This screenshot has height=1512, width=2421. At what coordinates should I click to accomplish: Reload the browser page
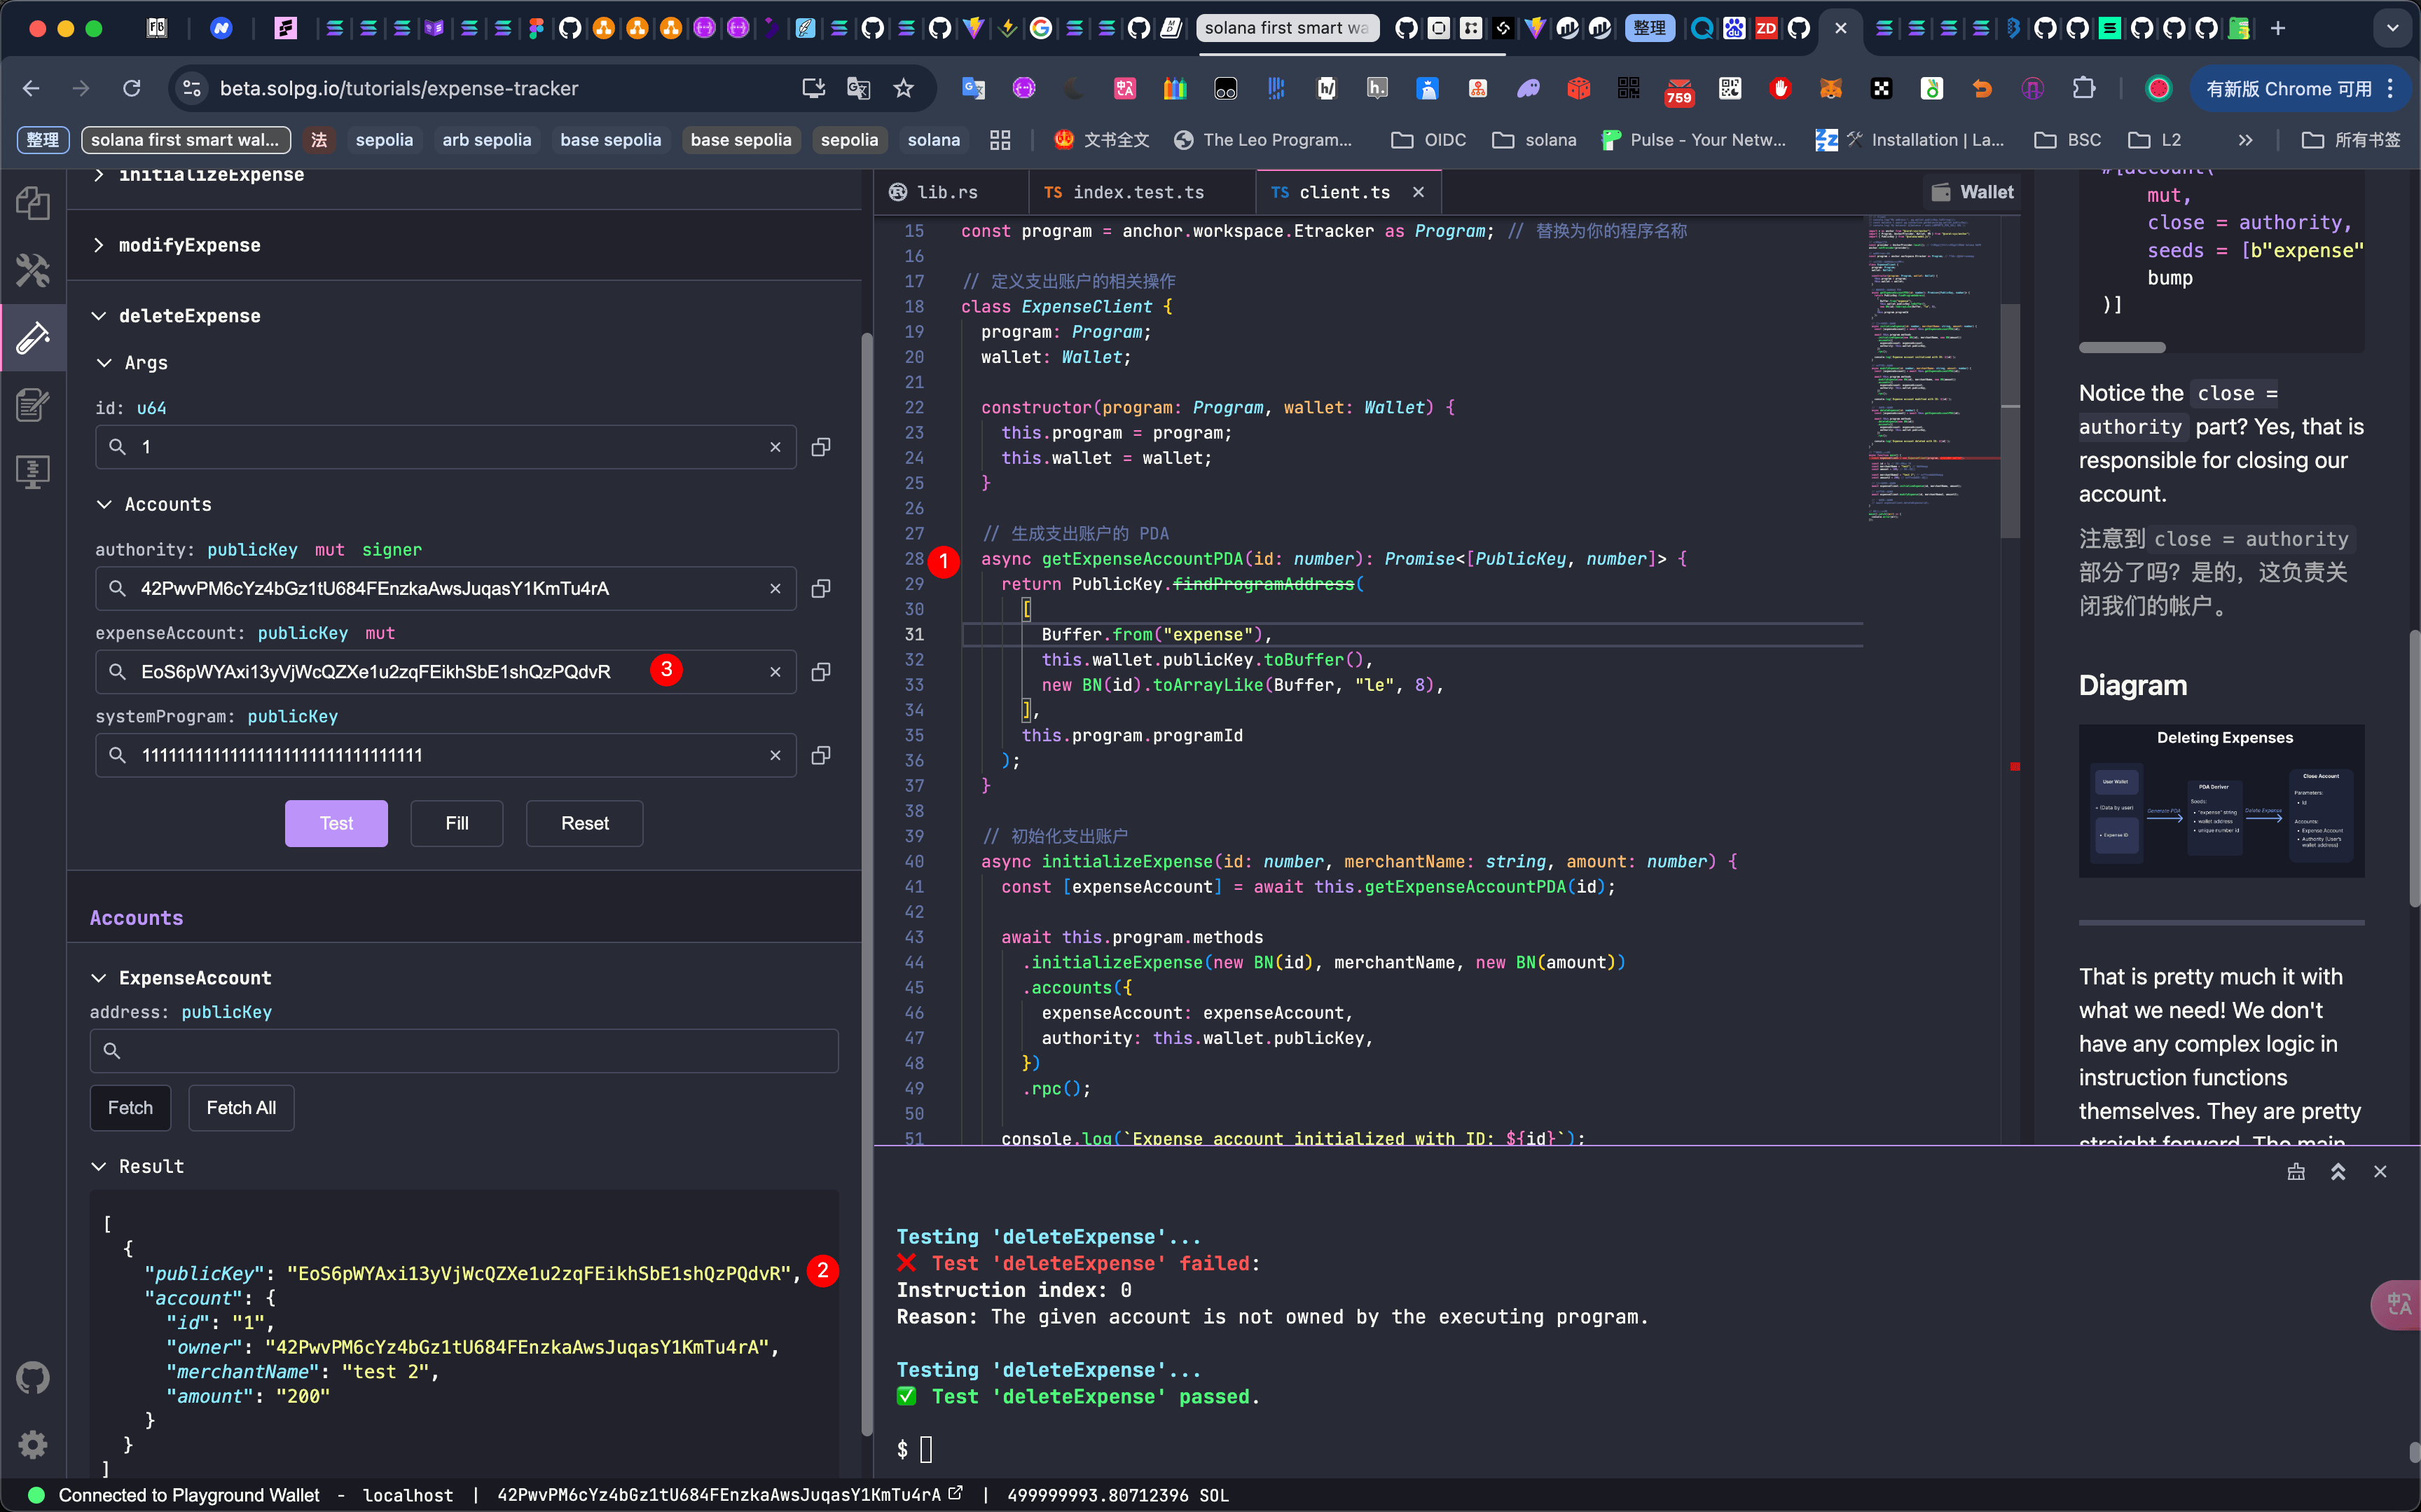[132, 88]
